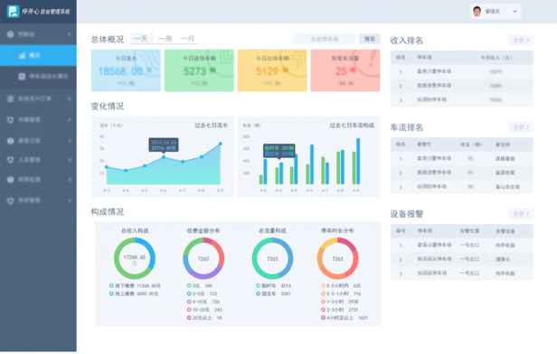Switch to the 一月 time range tab
This screenshot has width=557, height=354.
tap(187, 38)
